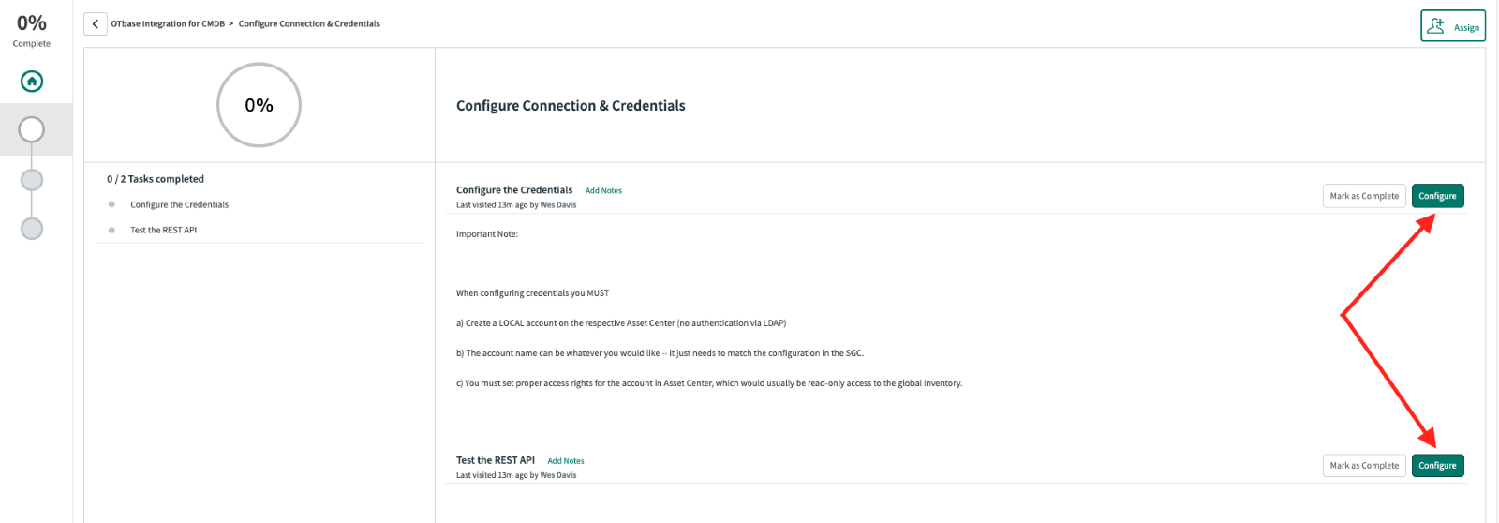Click the 0% Complete overall indicator

[32, 30]
